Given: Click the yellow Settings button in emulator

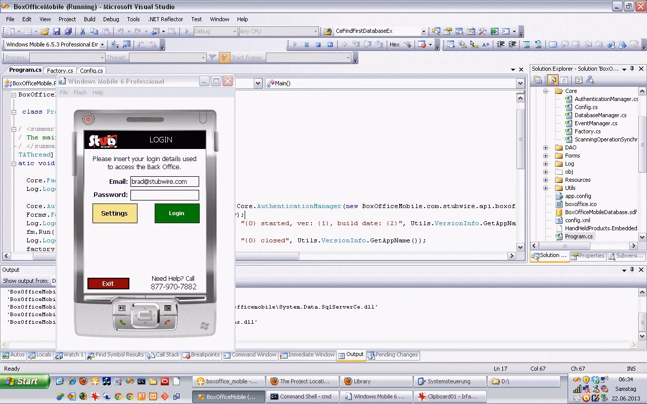Looking at the screenshot, I should tap(115, 213).
